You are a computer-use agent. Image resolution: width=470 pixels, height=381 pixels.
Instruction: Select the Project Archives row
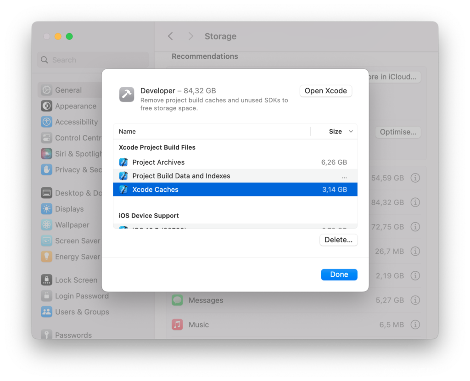coord(235,162)
